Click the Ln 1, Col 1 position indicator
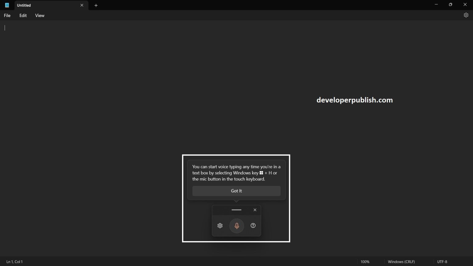473x266 pixels. (14, 262)
